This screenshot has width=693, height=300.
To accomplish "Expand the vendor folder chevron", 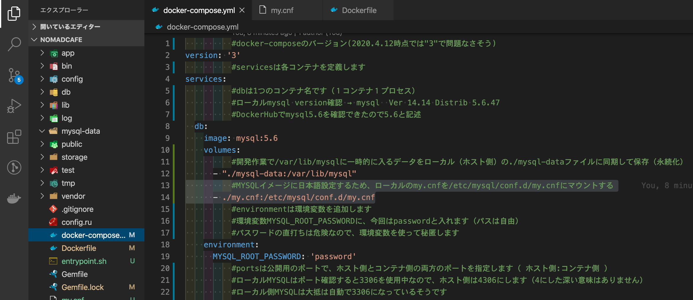I will pos(42,196).
